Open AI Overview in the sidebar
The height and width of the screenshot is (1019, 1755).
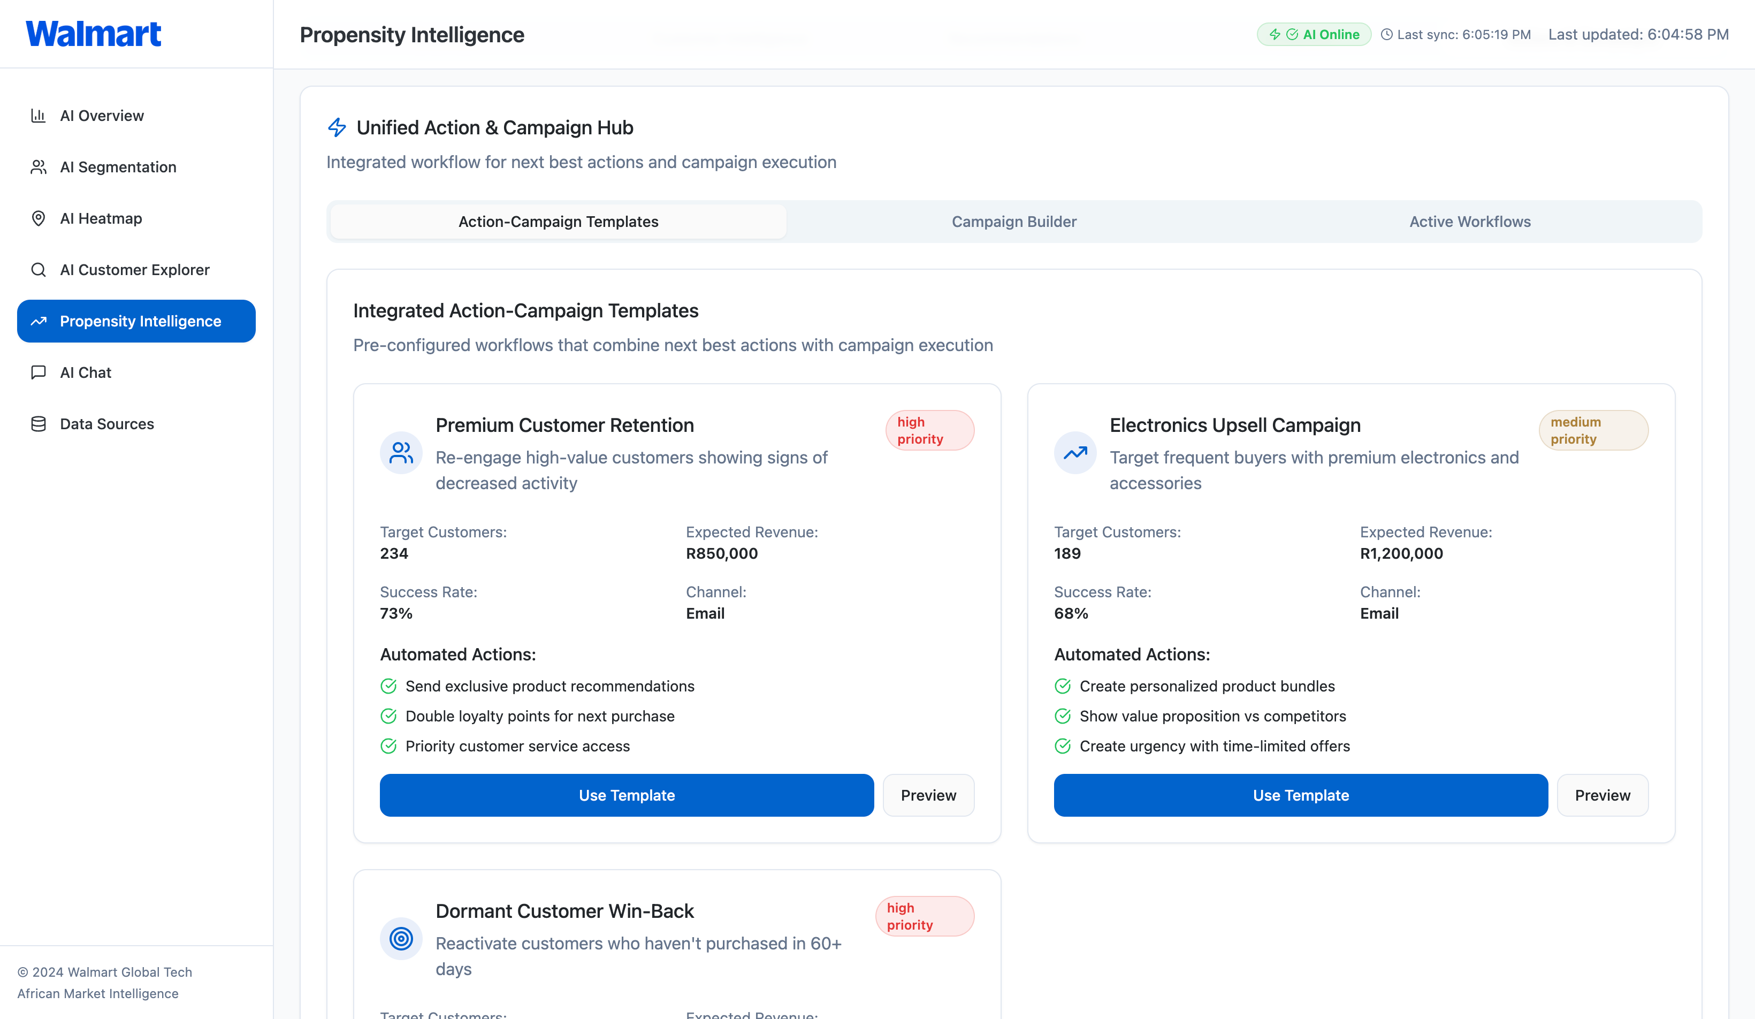pos(136,116)
